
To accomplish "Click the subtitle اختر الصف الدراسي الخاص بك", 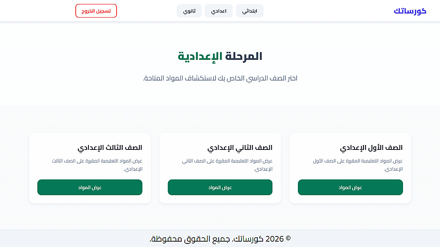I will point(257,78).
